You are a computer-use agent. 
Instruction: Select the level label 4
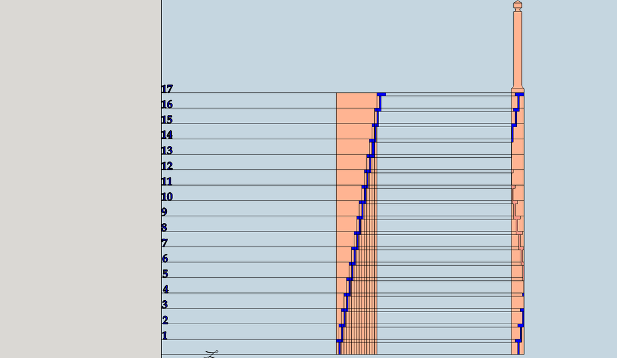(165, 289)
